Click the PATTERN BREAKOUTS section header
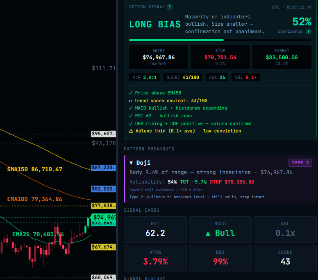This screenshot has height=280, width=318. tap(149, 149)
